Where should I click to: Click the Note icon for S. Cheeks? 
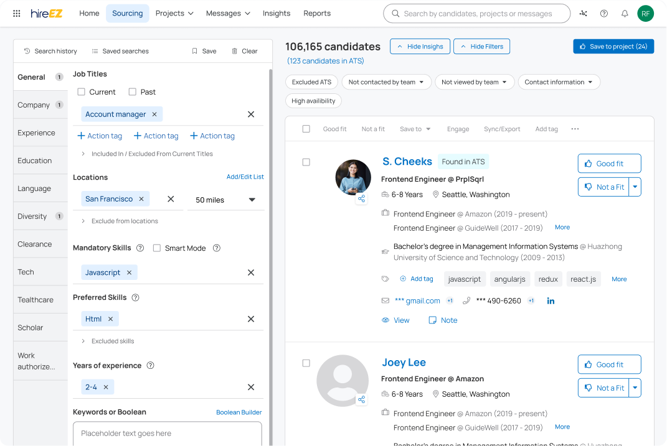[432, 320]
